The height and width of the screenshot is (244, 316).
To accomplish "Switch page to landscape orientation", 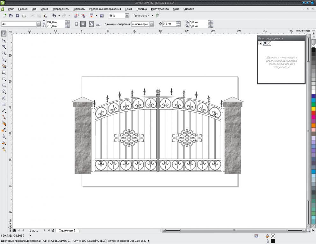I will (83, 24).
